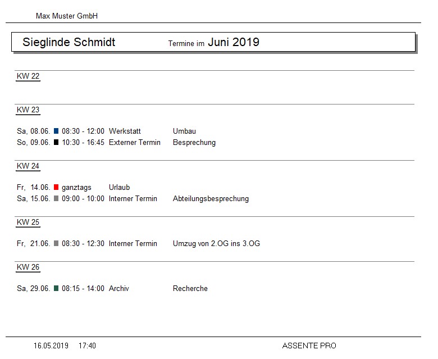The height and width of the screenshot is (359, 438).
Task: Click the KW 22 week header
Action: (x=28, y=76)
